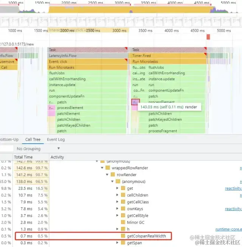Select the right instance.update flame entry
This screenshot has height=247, width=242.
pos(176,79)
